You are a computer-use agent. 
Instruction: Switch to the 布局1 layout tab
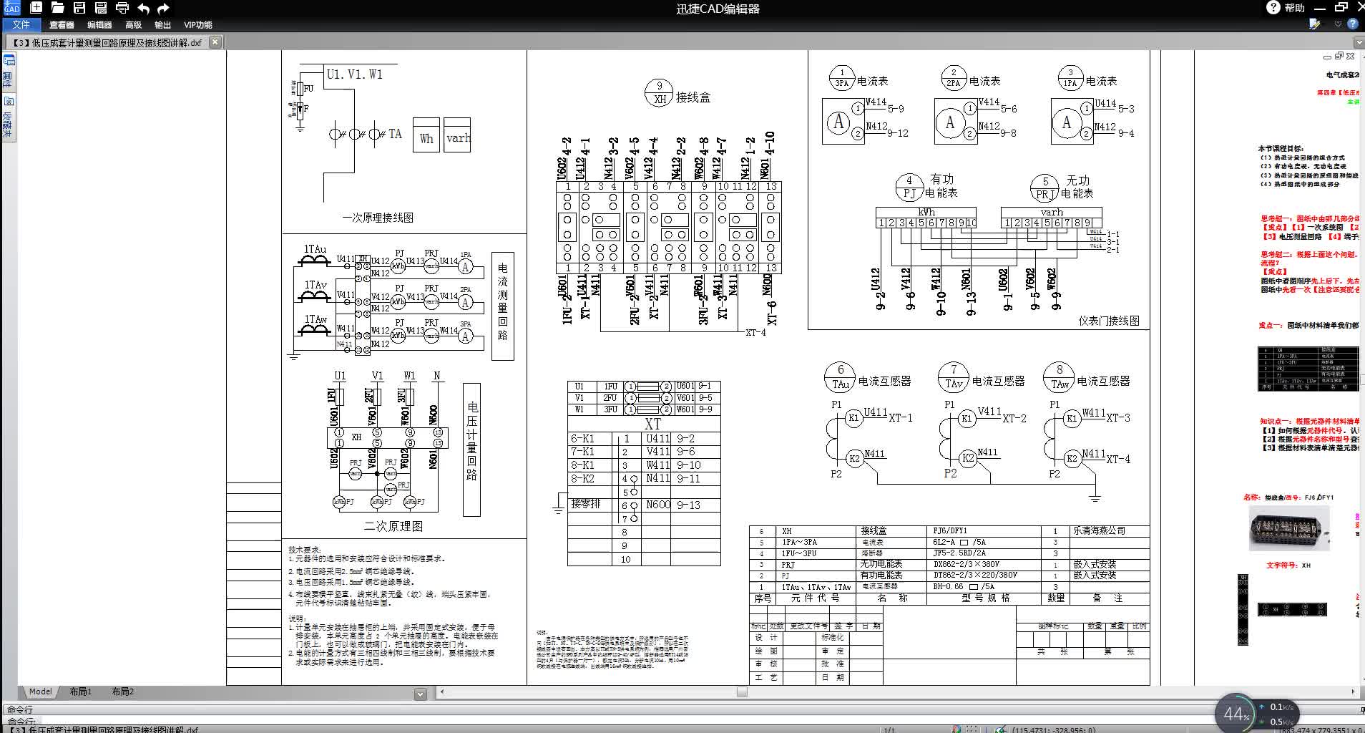pos(80,691)
